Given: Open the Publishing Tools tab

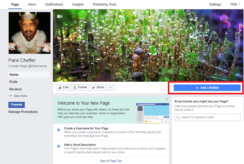Looking at the screenshot, I should [x=105, y=5].
